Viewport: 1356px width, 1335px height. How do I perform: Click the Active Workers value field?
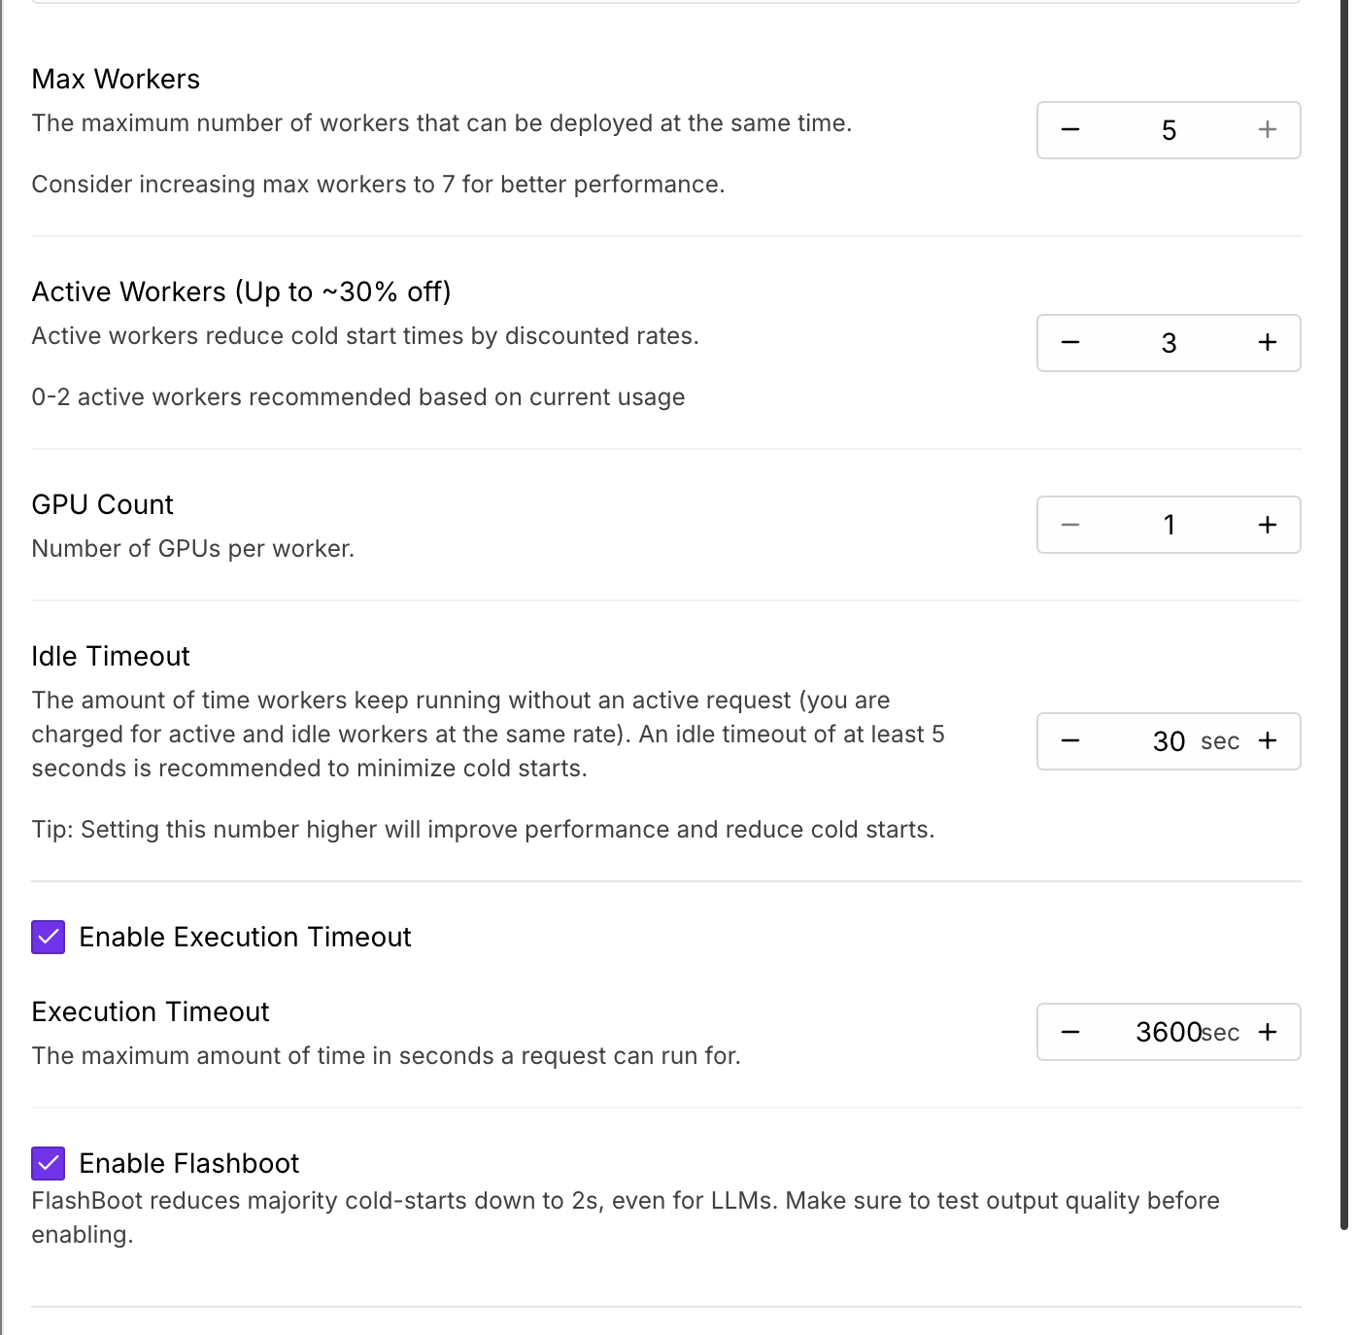click(1169, 343)
